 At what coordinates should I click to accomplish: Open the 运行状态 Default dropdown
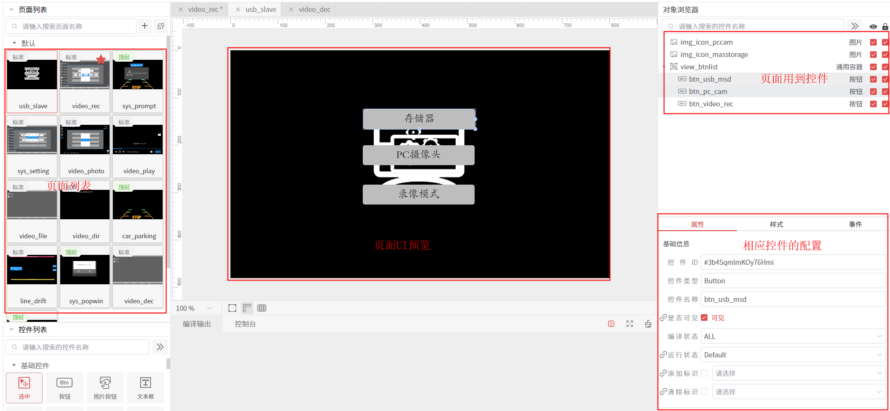[793, 355]
